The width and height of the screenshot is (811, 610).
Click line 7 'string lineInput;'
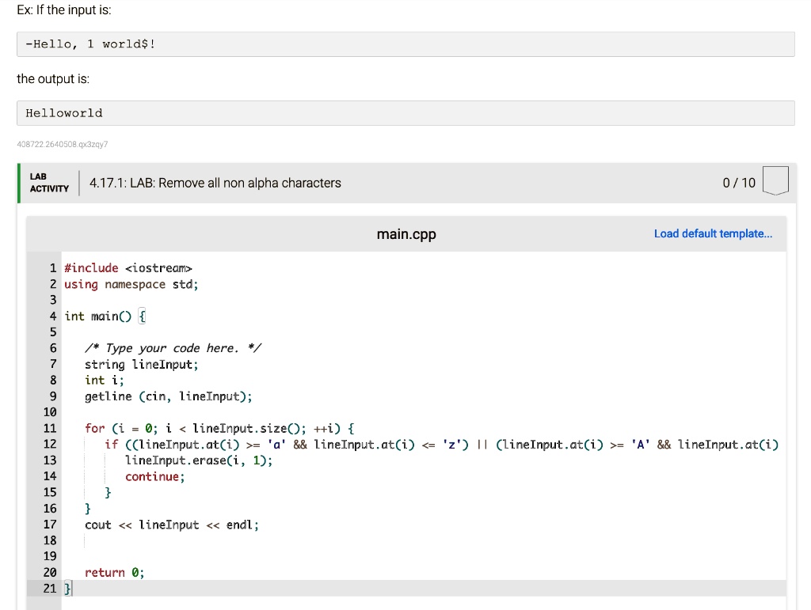coord(141,364)
